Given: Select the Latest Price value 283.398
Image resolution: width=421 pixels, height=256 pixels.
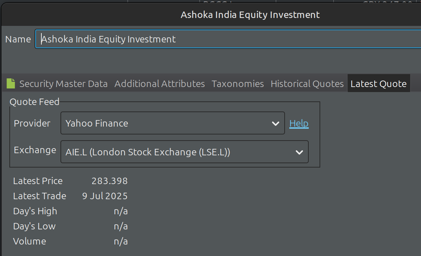Looking at the screenshot, I should (x=109, y=181).
